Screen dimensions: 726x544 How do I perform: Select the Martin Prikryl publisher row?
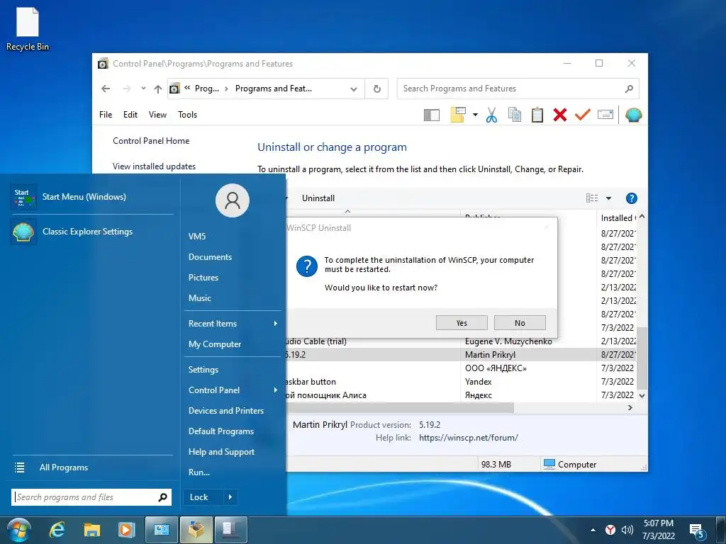point(461,355)
